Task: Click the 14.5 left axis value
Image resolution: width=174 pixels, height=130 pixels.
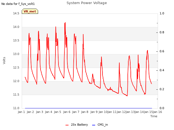Action: [16, 13]
